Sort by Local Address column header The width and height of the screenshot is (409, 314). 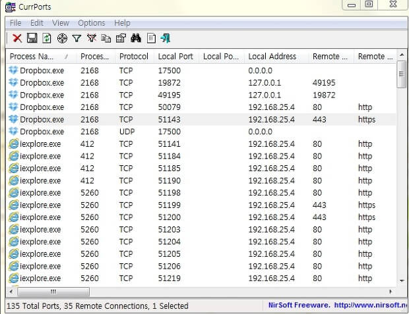pos(276,56)
